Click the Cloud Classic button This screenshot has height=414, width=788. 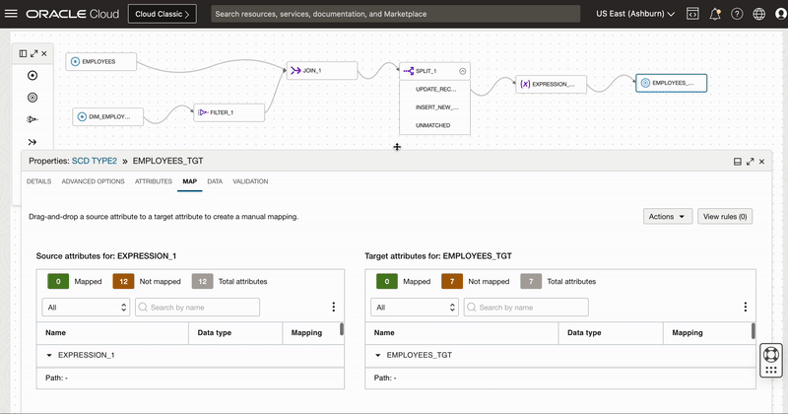tap(163, 14)
